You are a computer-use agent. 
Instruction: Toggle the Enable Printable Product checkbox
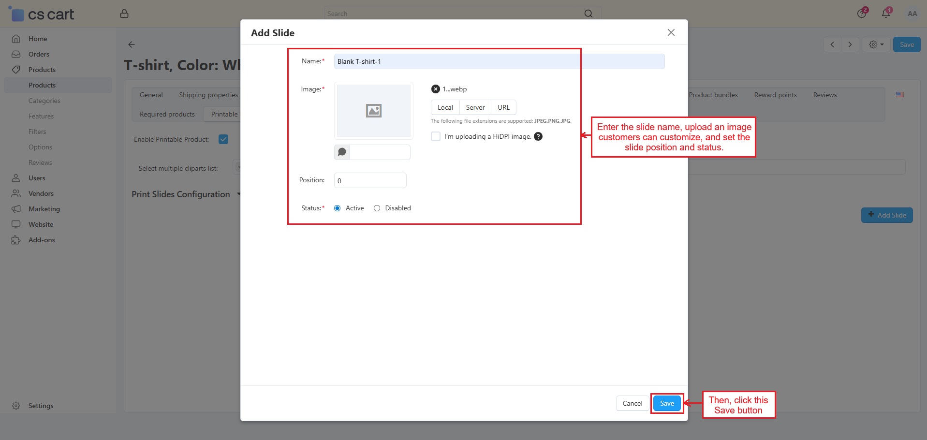click(x=223, y=139)
